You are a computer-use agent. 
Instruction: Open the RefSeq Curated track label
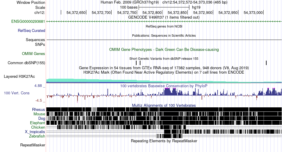point(31,31)
